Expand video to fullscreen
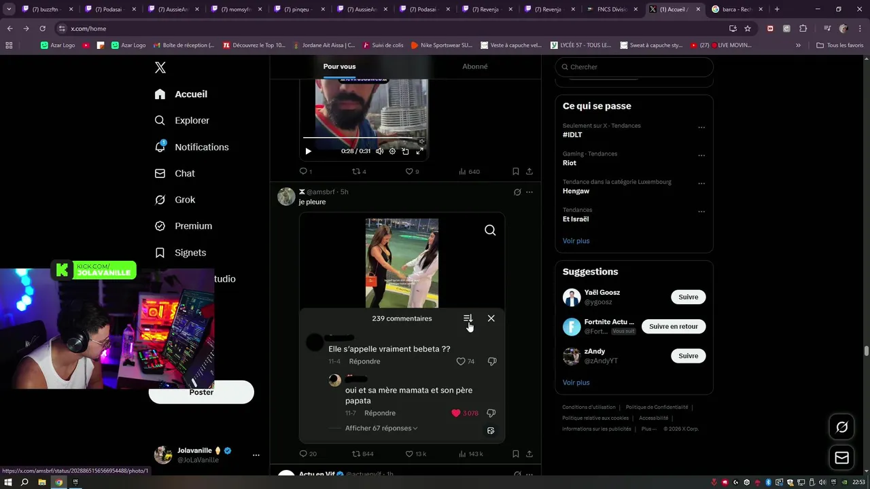 click(x=419, y=151)
